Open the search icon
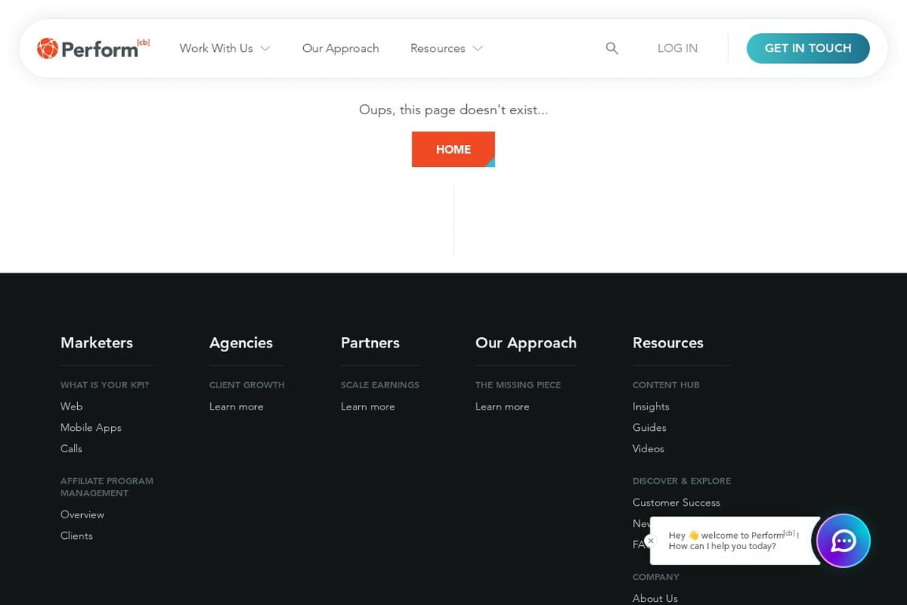Screen dimensions: 907x605 pos(612,48)
